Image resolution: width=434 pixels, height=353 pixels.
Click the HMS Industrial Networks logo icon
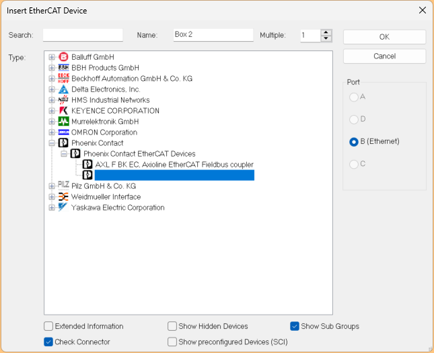click(x=63, y=100)
